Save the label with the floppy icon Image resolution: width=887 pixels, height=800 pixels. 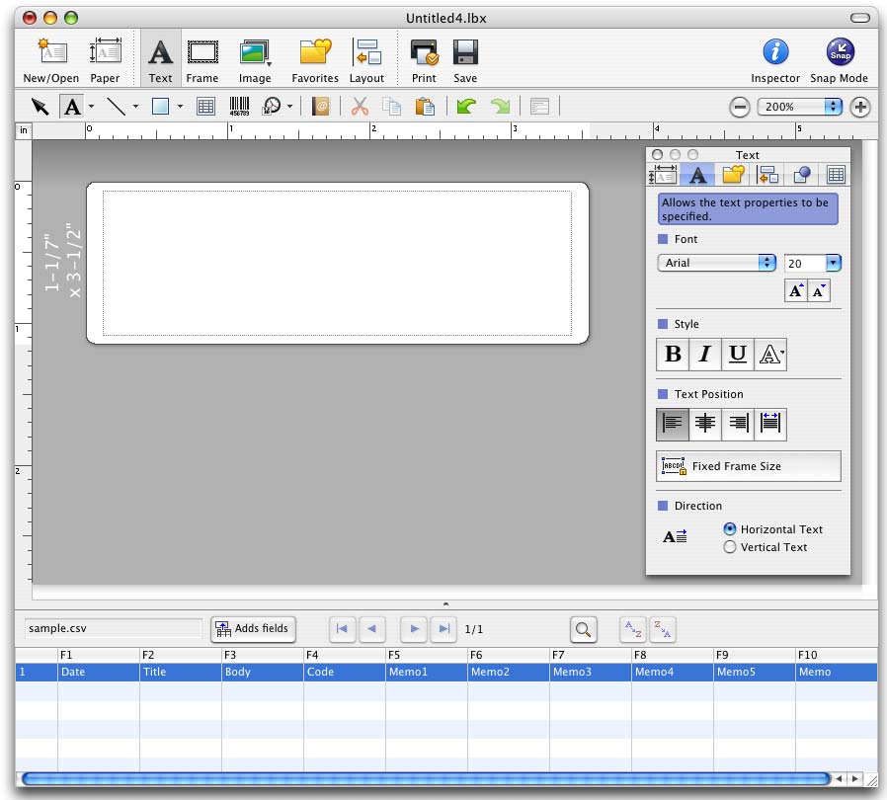tap(465, 60)
